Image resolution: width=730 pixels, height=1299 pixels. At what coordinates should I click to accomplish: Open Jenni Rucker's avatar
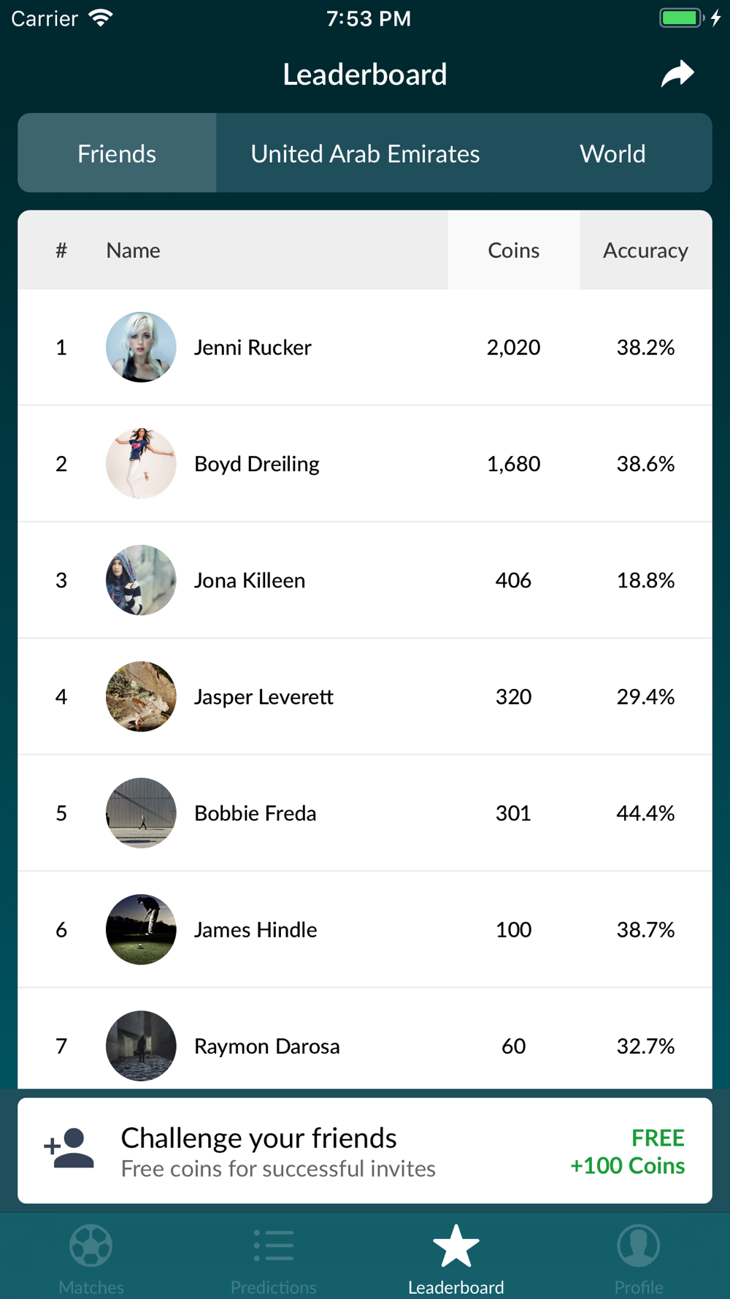[x=141, y=347]
